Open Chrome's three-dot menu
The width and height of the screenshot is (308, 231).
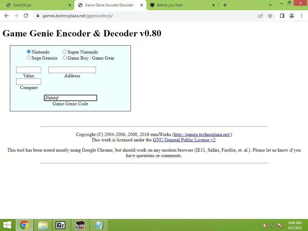pos(301,16)
